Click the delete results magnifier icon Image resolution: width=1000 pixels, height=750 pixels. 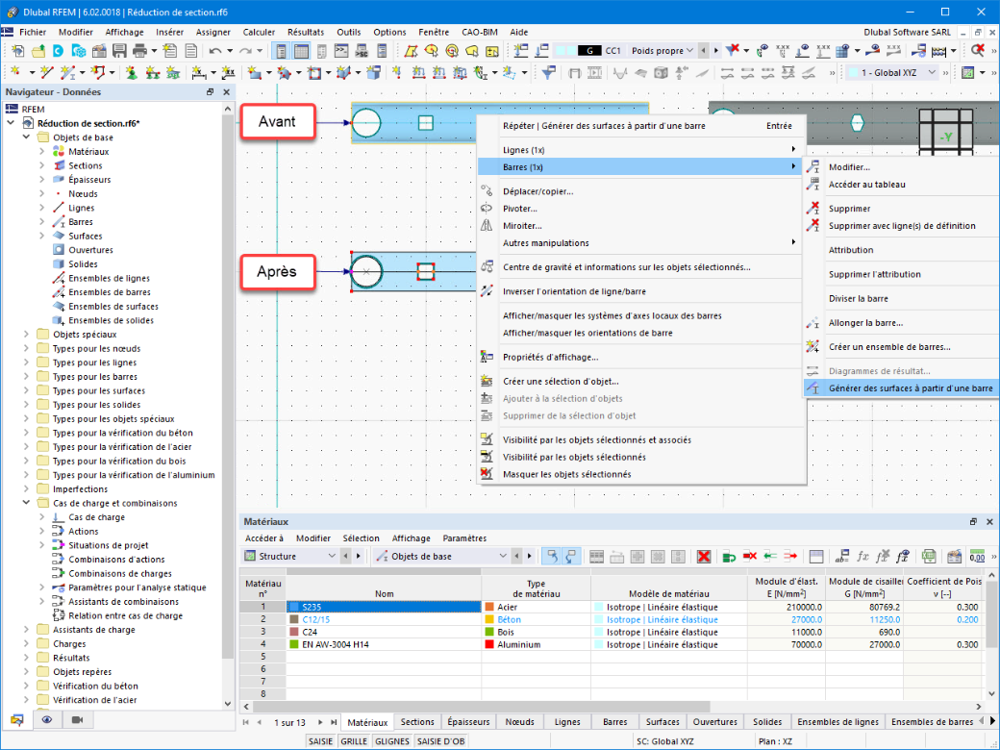978,50
